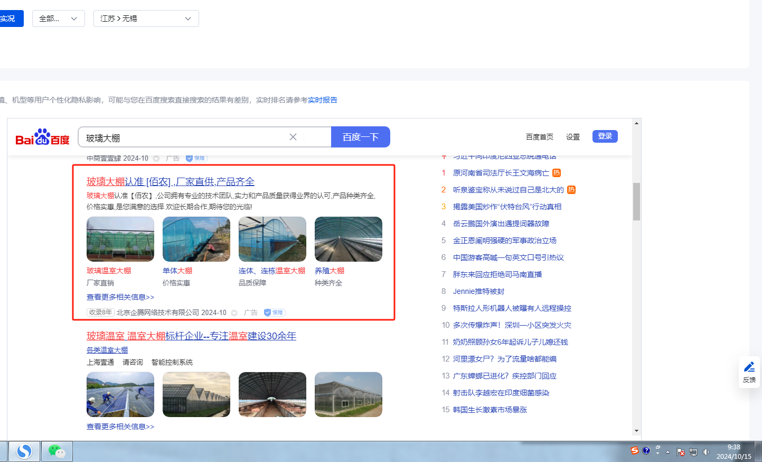Image resolution: width=762 pixels, height=462 pixels.
Task: Open the last thumbnail in the 上海壹通 row
Action: click(349, 394)
